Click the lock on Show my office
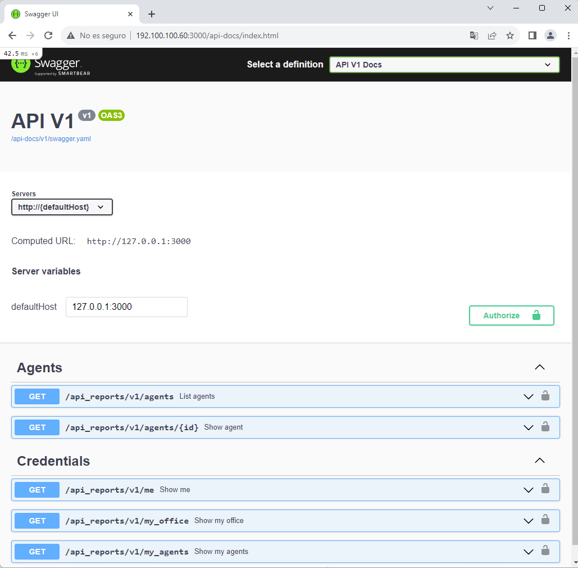Image resolution: width=578 pixels, height=568 pixels. [545, 520]
